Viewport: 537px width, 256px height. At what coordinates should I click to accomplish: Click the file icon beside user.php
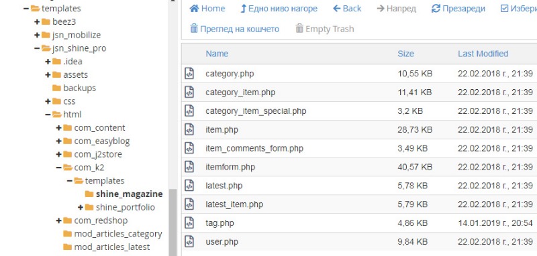(189, 242)
